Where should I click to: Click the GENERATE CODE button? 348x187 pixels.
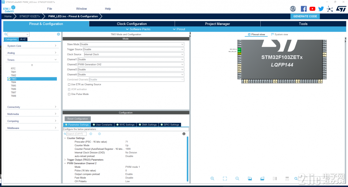point(305,16)
